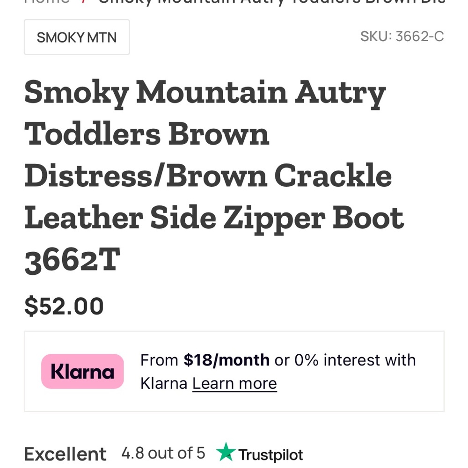Click the 3662T model number in title

point(73,260)
